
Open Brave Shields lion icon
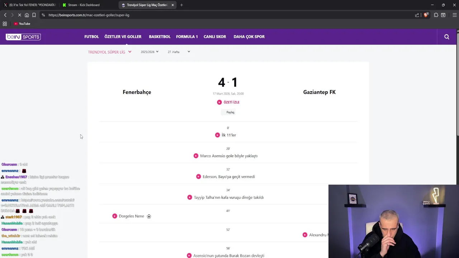[x=426, y=15]
